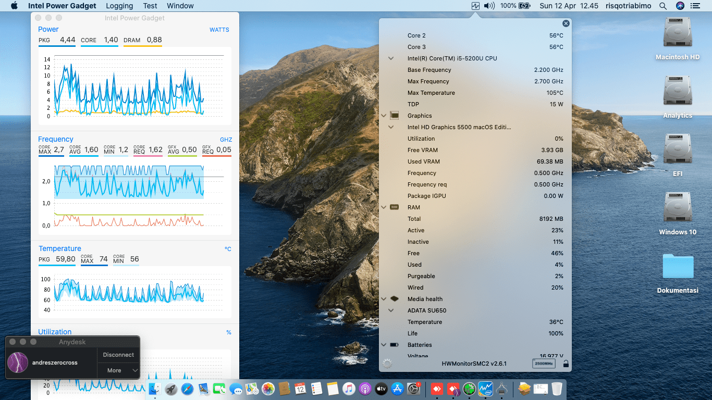Click Disconnect in the Anydesk window
This screenshot has height=400, width=712.
118,355
